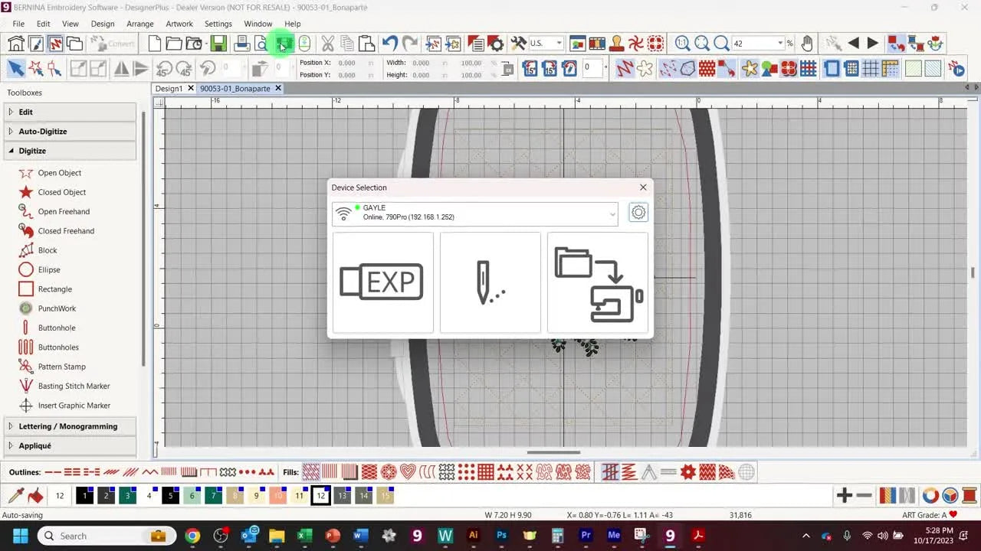Open the Windows Start menu
Screen dimensions: 981x551
point(20,536)
